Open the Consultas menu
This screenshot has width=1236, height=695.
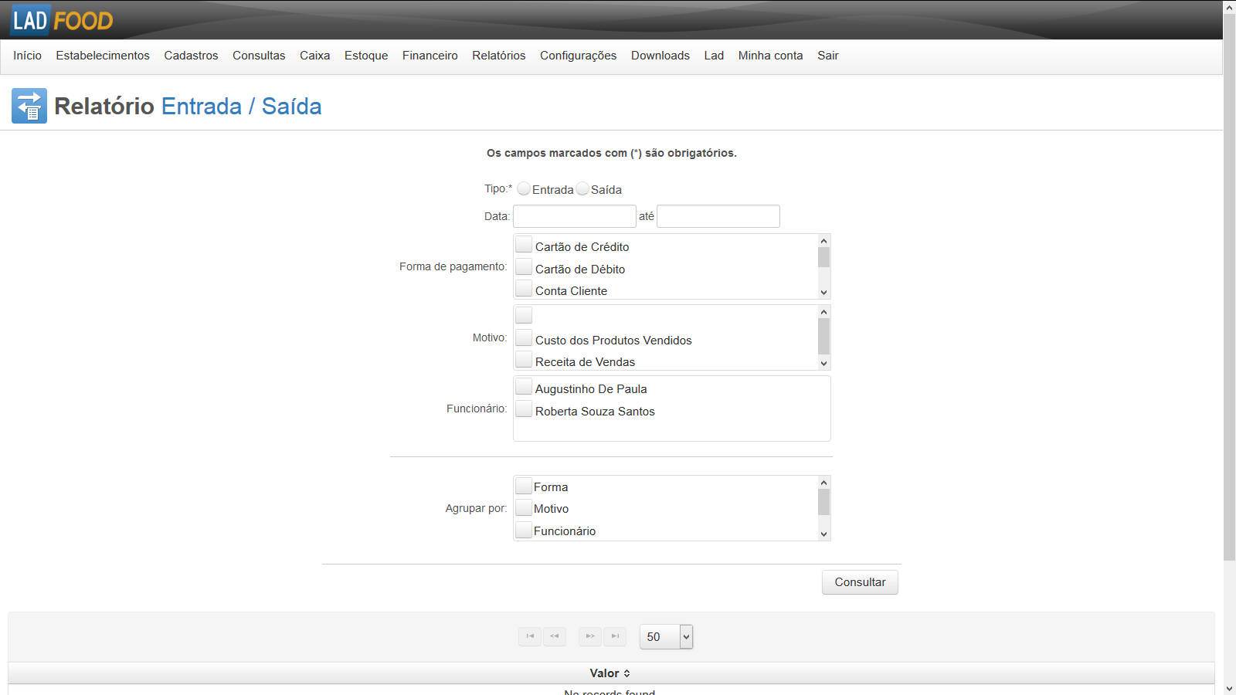[x=259, y=56]
